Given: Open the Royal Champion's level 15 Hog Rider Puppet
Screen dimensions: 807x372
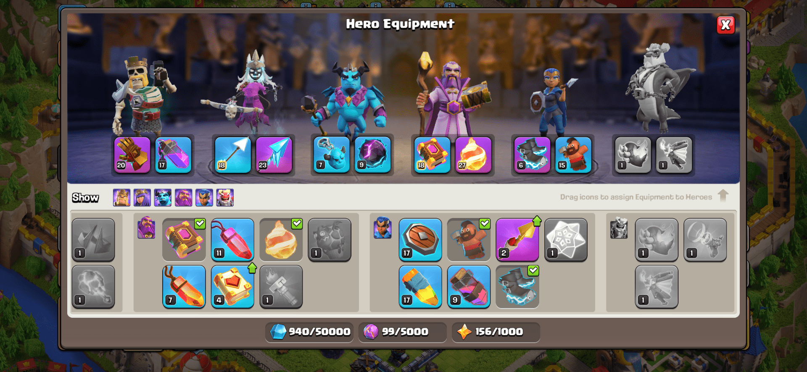Looking at the screenshot, I should pyautogui.click(x=573, y=155).
